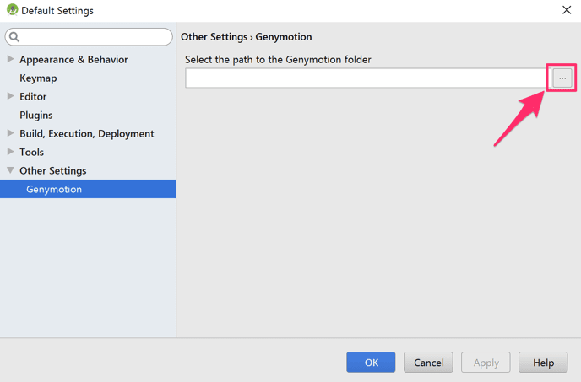Confirm settings with OK button
581x382 pixels.
point(371,362)
